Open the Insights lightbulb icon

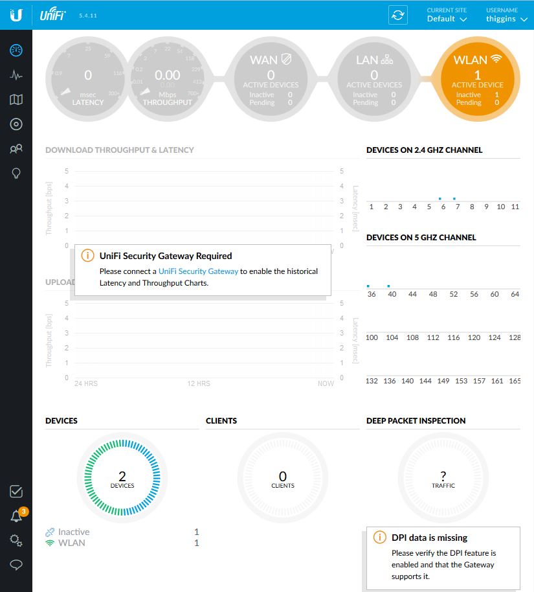(16, 174)
